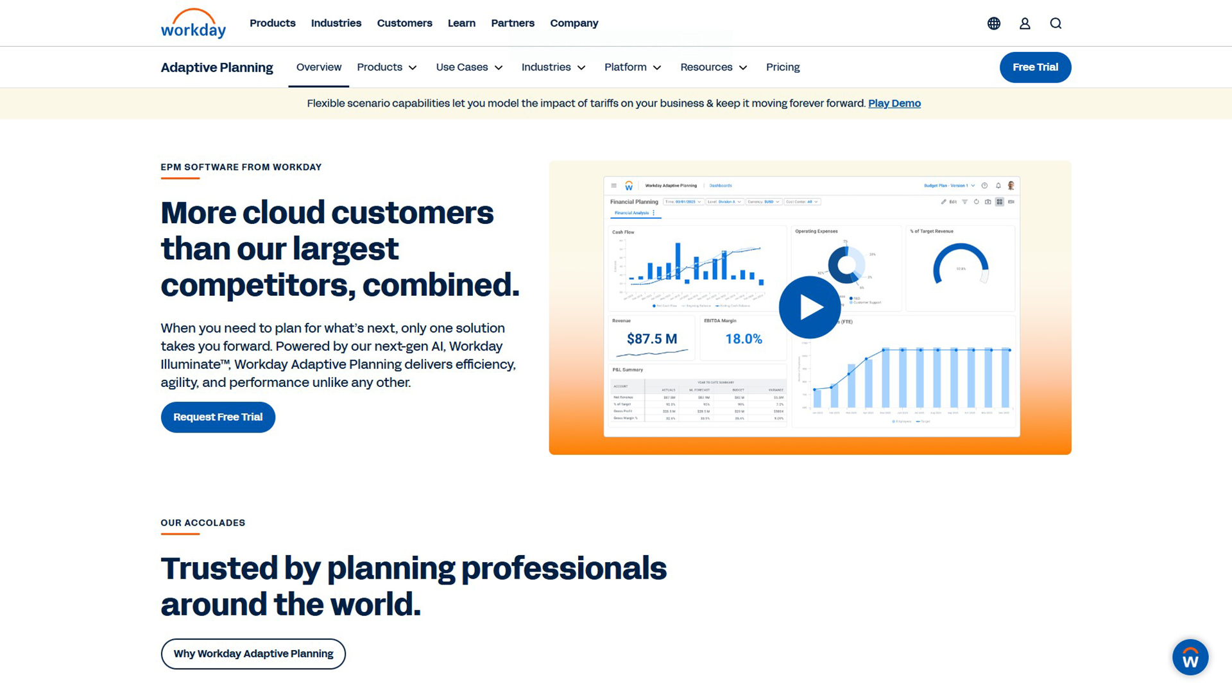This screenshot has height=693, width=1232.
Task: Select the Overview tab
Action: click(319, 67)
